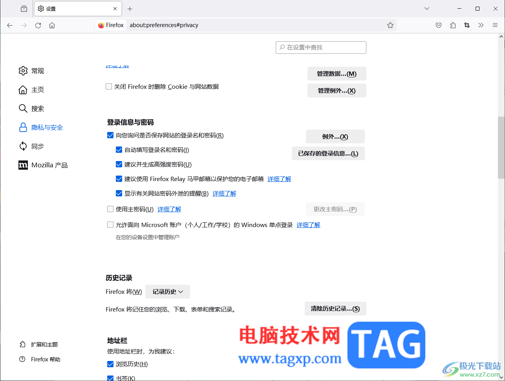Click 管理例外 button
This screenshot has height=381, width=505.
[337, 91]
